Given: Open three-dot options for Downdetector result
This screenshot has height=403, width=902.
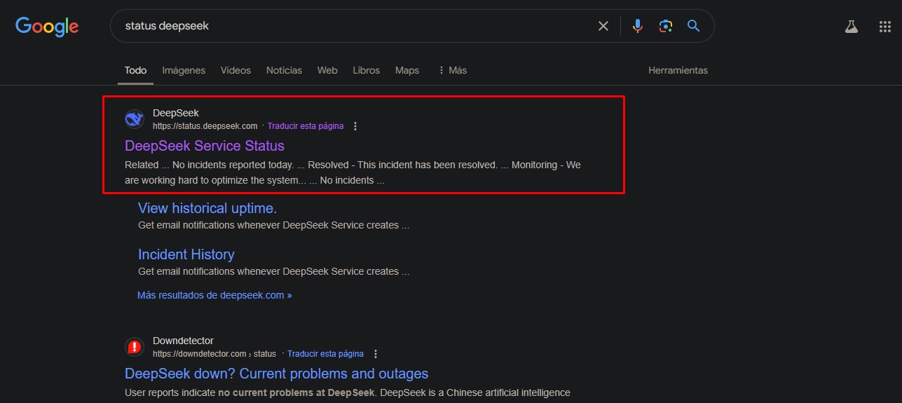Looking at the screenshot, I should (376, 354).
